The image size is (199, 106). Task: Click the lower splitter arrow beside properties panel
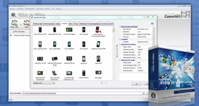[117, 56]
